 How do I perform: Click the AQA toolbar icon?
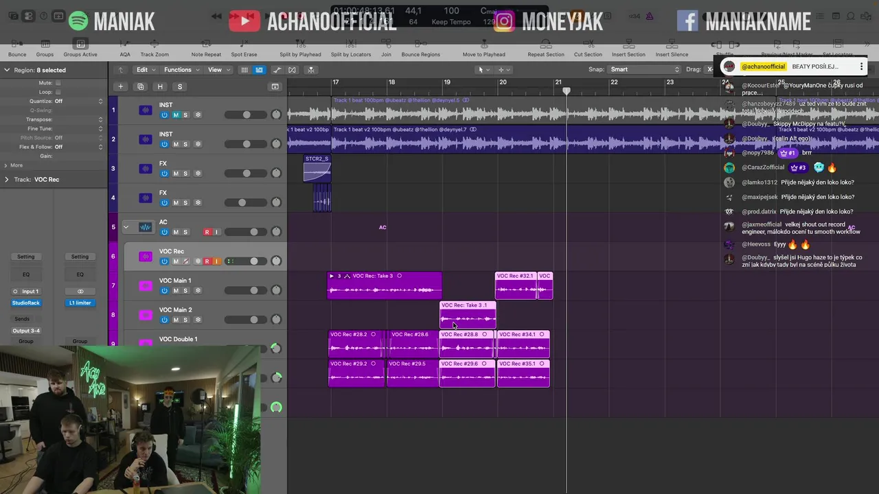(125, 45)
